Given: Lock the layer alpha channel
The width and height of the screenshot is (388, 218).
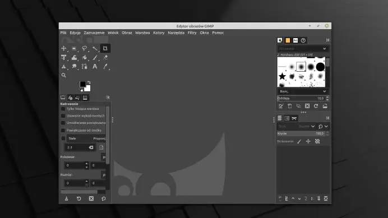Looking at the screenshot, I should tap(317, 141).
